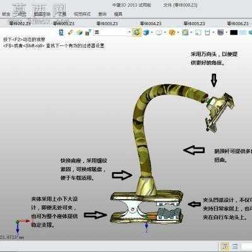This screenshot has height=252, width=252.
Task: Switch to the 零件002.Z3 tab
Action: (x=20, y=23)
